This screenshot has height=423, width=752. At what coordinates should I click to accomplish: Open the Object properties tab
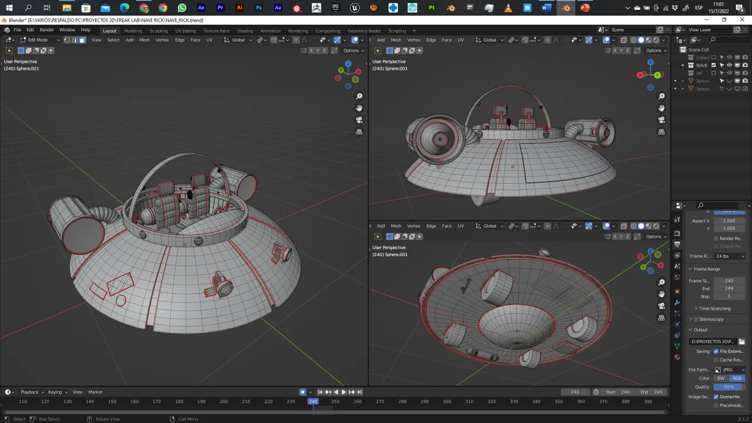tap(677, 291)
